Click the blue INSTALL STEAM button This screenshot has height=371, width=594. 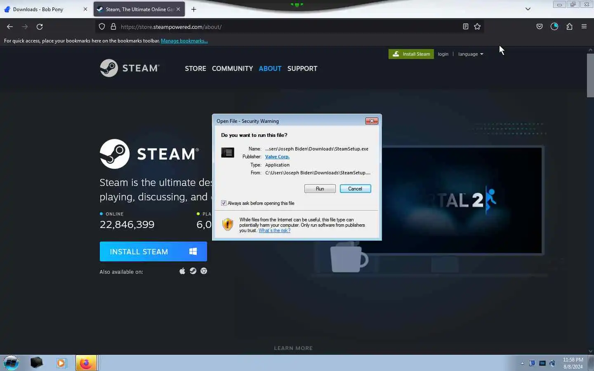click(x=153, y=251)
